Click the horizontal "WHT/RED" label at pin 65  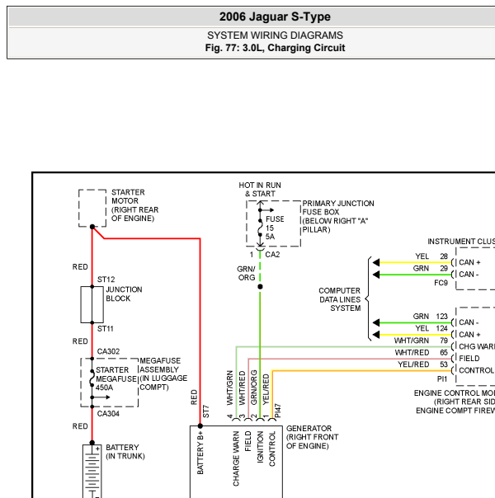pos(412,353)
